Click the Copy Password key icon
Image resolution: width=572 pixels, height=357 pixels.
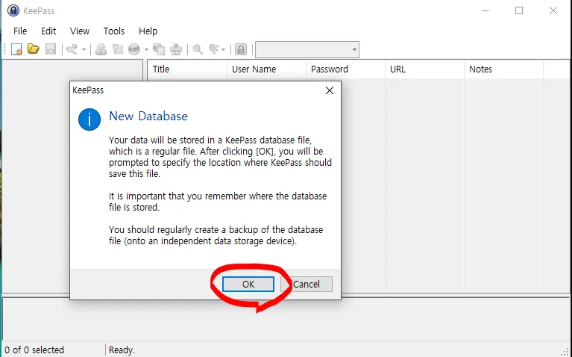pos(118,49)
